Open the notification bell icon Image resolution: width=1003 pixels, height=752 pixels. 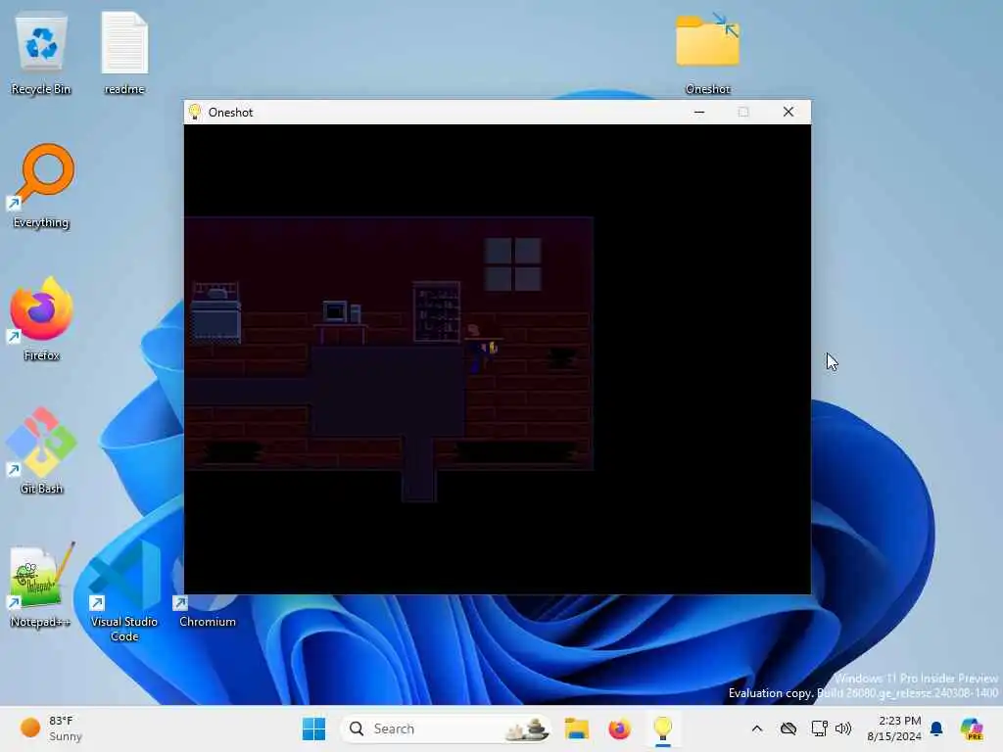[x=936, y=728]
